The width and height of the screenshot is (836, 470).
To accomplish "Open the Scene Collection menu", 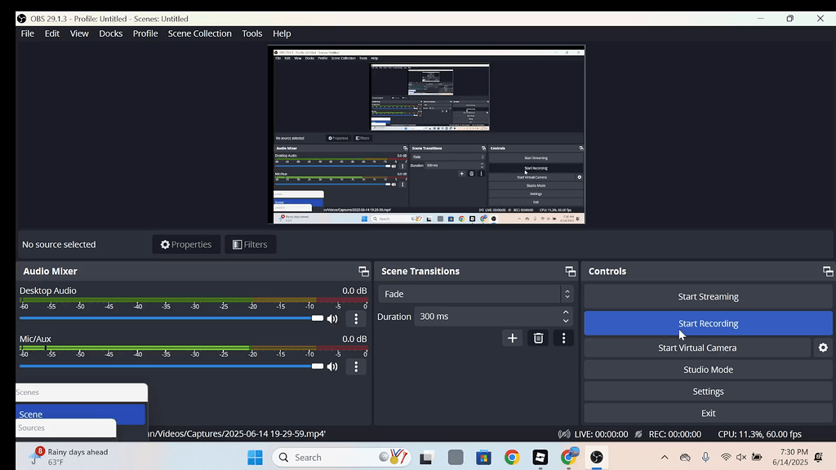I will (x=199, y=33).
